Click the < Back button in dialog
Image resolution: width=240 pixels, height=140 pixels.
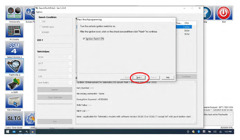pos(126,77)
